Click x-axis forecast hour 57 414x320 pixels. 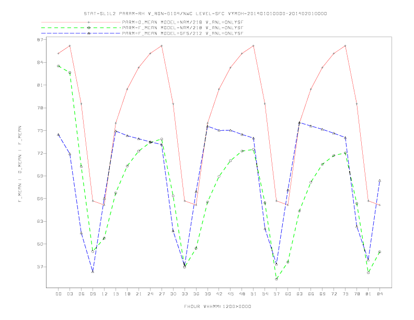(277, 294)
